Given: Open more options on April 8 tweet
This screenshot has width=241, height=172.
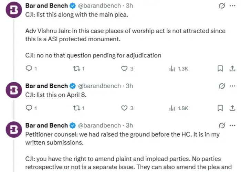Looking at the screenshot, I should pyautogui.click(x=232, y=86).
